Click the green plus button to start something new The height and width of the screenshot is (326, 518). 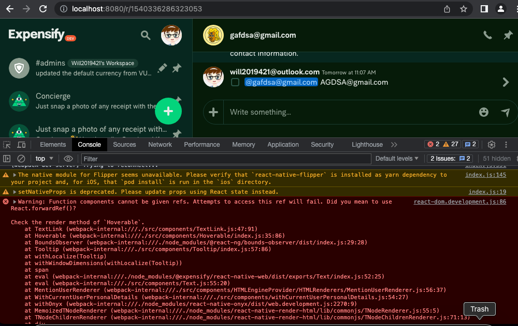tap(168, 111)
